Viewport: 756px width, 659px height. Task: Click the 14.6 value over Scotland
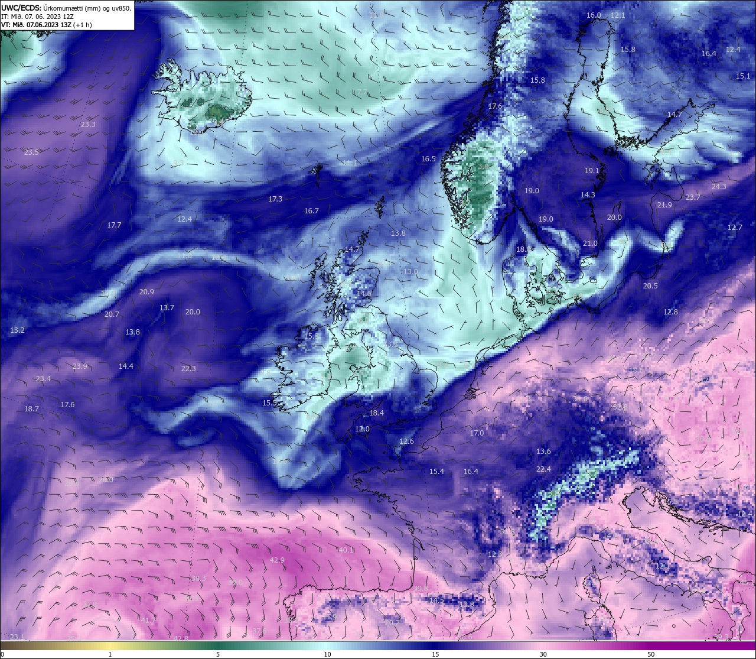[364, 293]
